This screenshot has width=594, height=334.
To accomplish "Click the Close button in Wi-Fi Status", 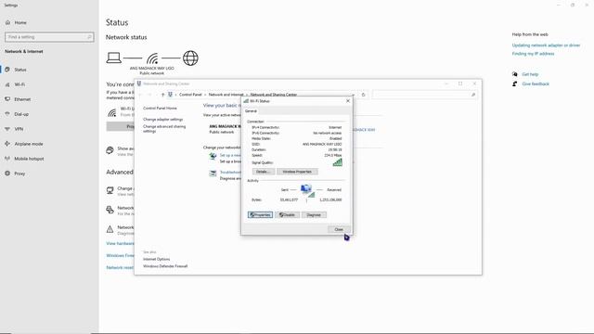I will tap(339, 229).
